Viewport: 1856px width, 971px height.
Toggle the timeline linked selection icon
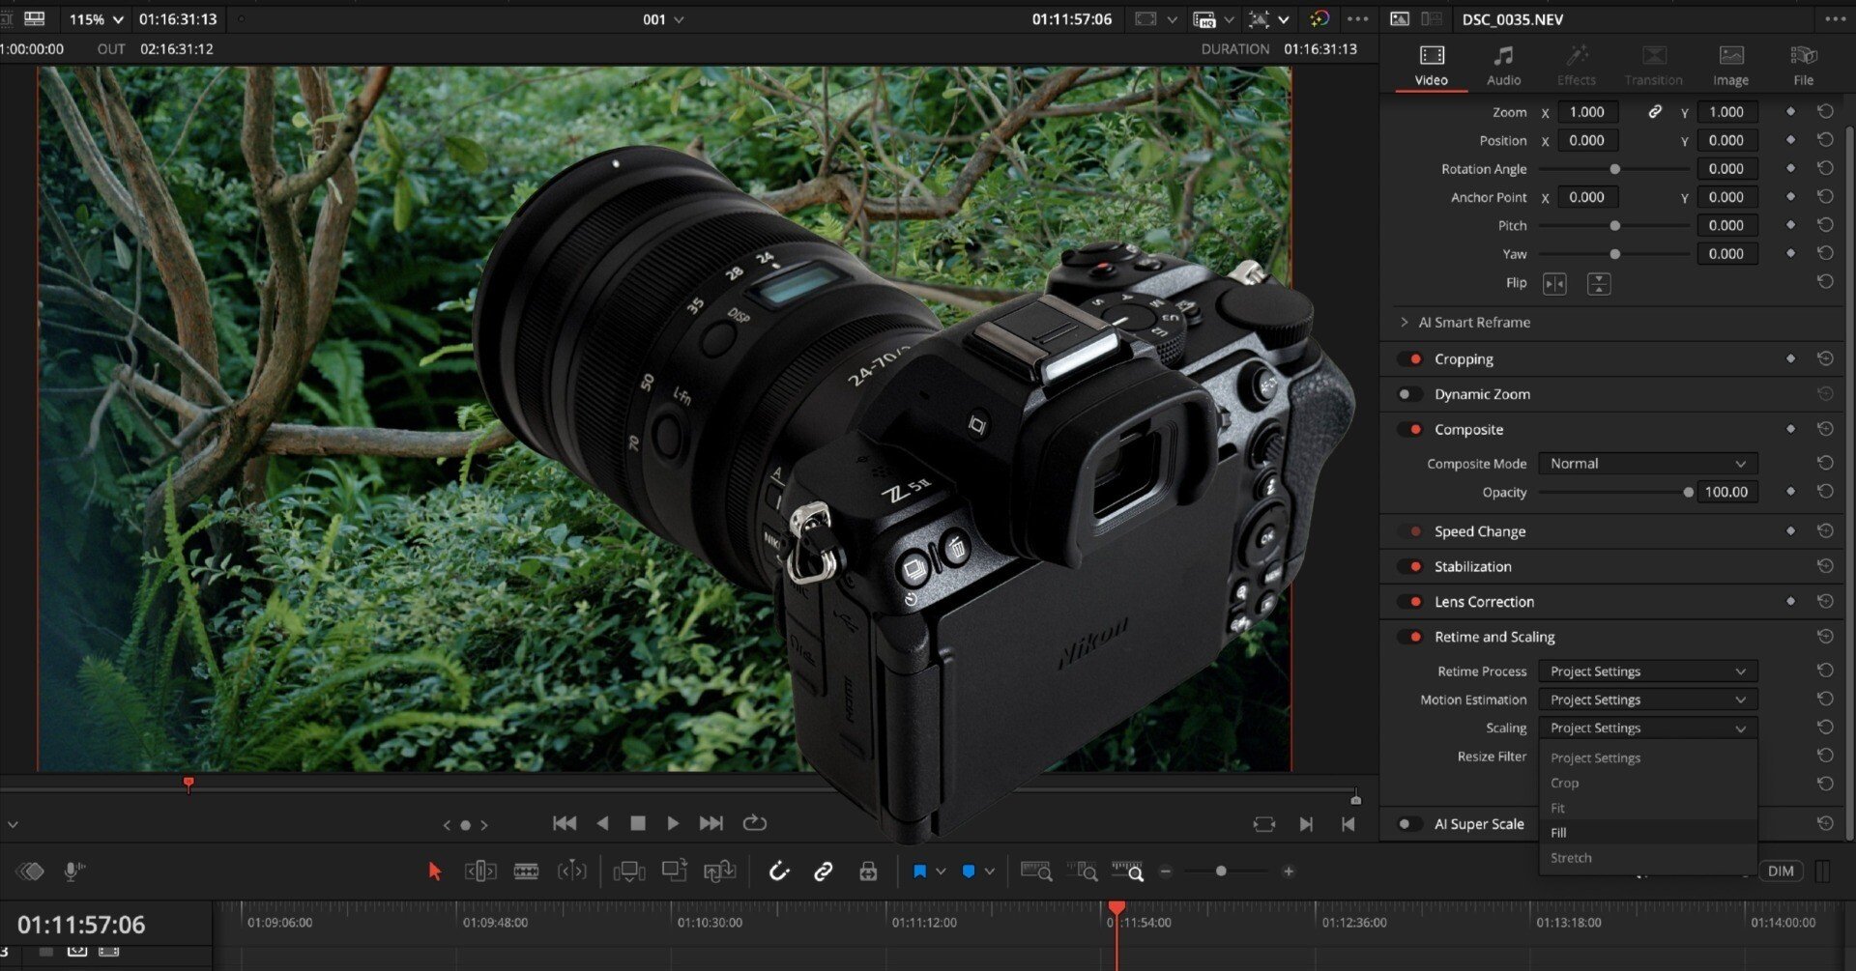click(824, 871)
